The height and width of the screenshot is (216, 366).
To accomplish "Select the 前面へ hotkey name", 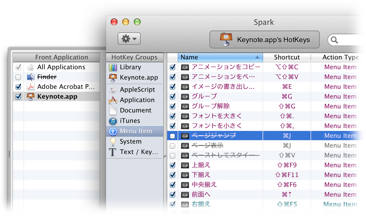I will (x=201, y=195).
